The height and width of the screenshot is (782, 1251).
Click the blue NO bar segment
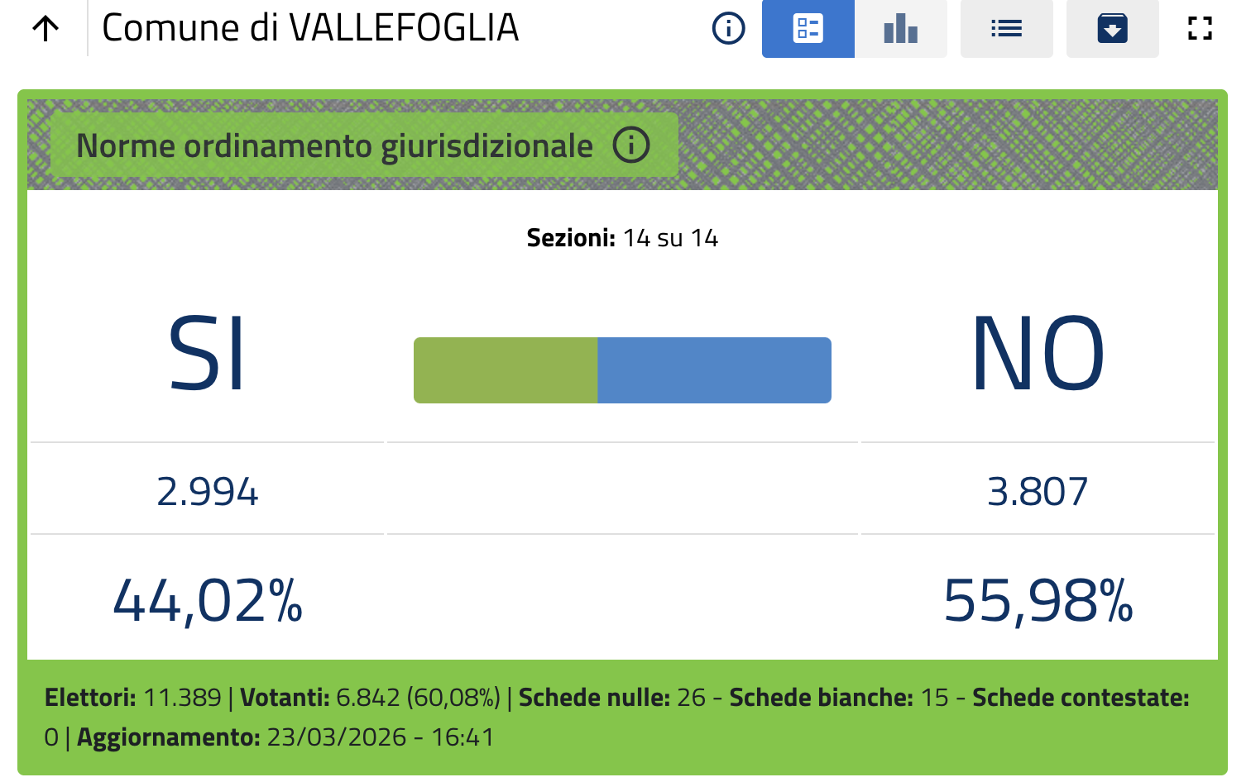click(714, 370)
